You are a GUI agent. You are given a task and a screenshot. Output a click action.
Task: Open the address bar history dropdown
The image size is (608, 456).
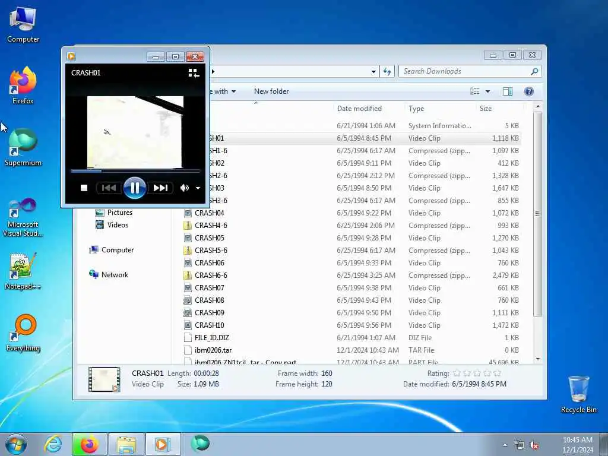tap(373, 71)
